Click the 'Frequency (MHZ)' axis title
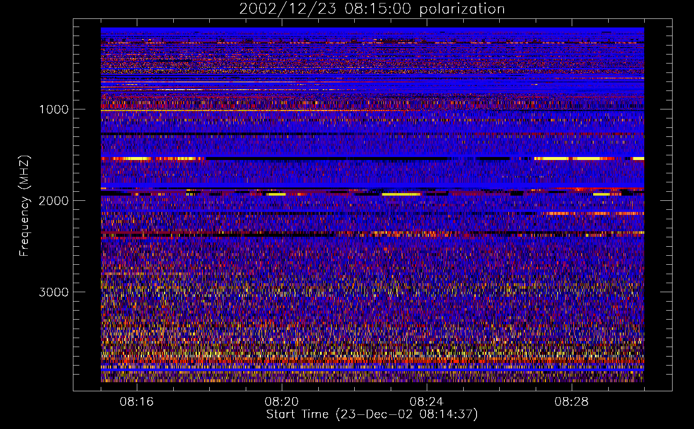The image size is (694, 429). click(x=24, y=206)
